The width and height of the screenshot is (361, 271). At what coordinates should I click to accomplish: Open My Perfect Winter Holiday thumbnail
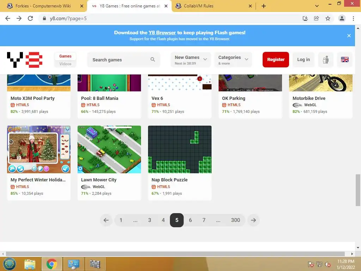click(x=39, y=149)
